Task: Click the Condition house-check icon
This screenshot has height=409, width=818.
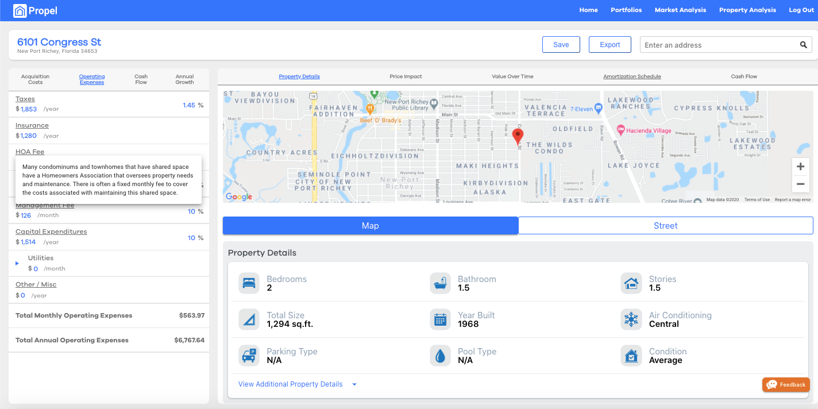Action: click(x=631, y=356)
